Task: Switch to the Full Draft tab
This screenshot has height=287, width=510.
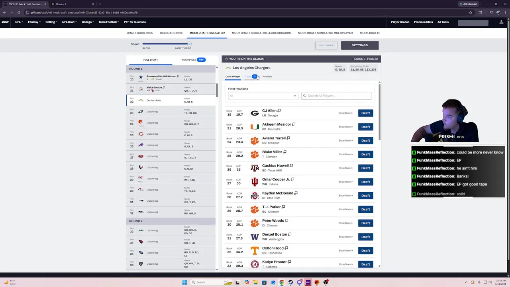Action: pos(151,60)
